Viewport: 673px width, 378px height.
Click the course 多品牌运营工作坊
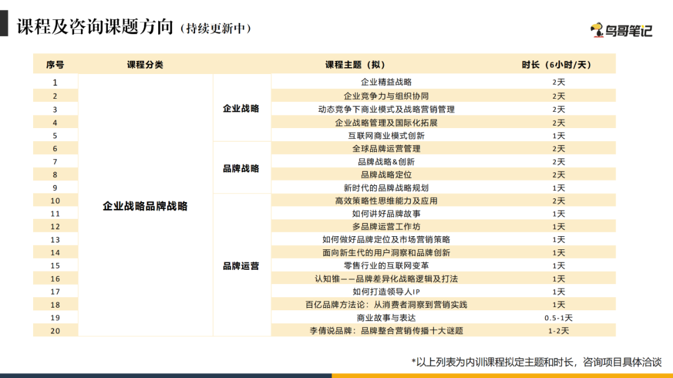click(x=386, y=226)
